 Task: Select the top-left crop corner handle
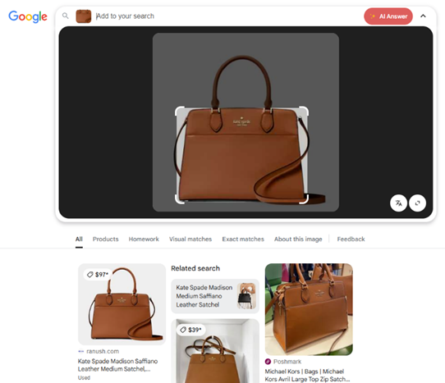[x=180, y=112]
